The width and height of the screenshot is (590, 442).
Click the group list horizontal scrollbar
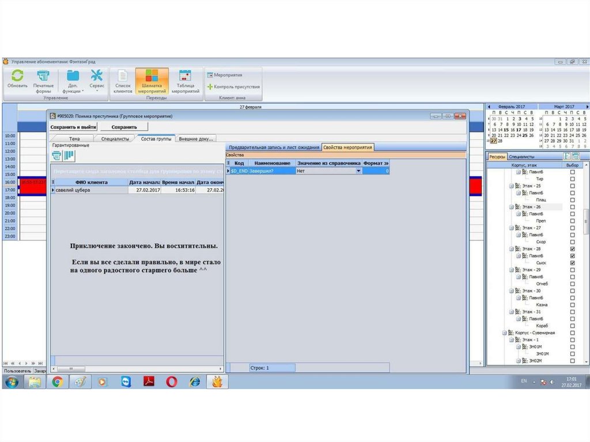71,369
